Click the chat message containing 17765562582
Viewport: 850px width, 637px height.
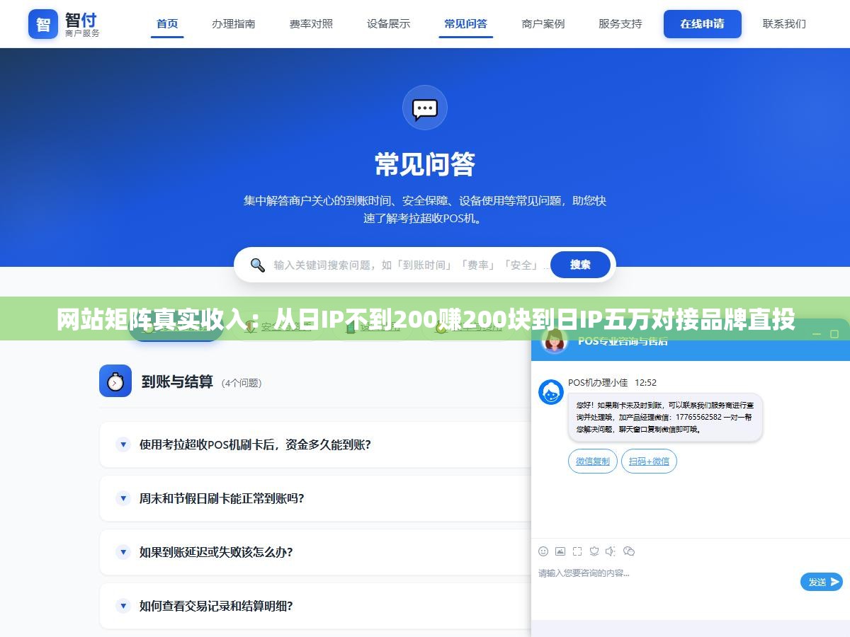tap(665, 418)
